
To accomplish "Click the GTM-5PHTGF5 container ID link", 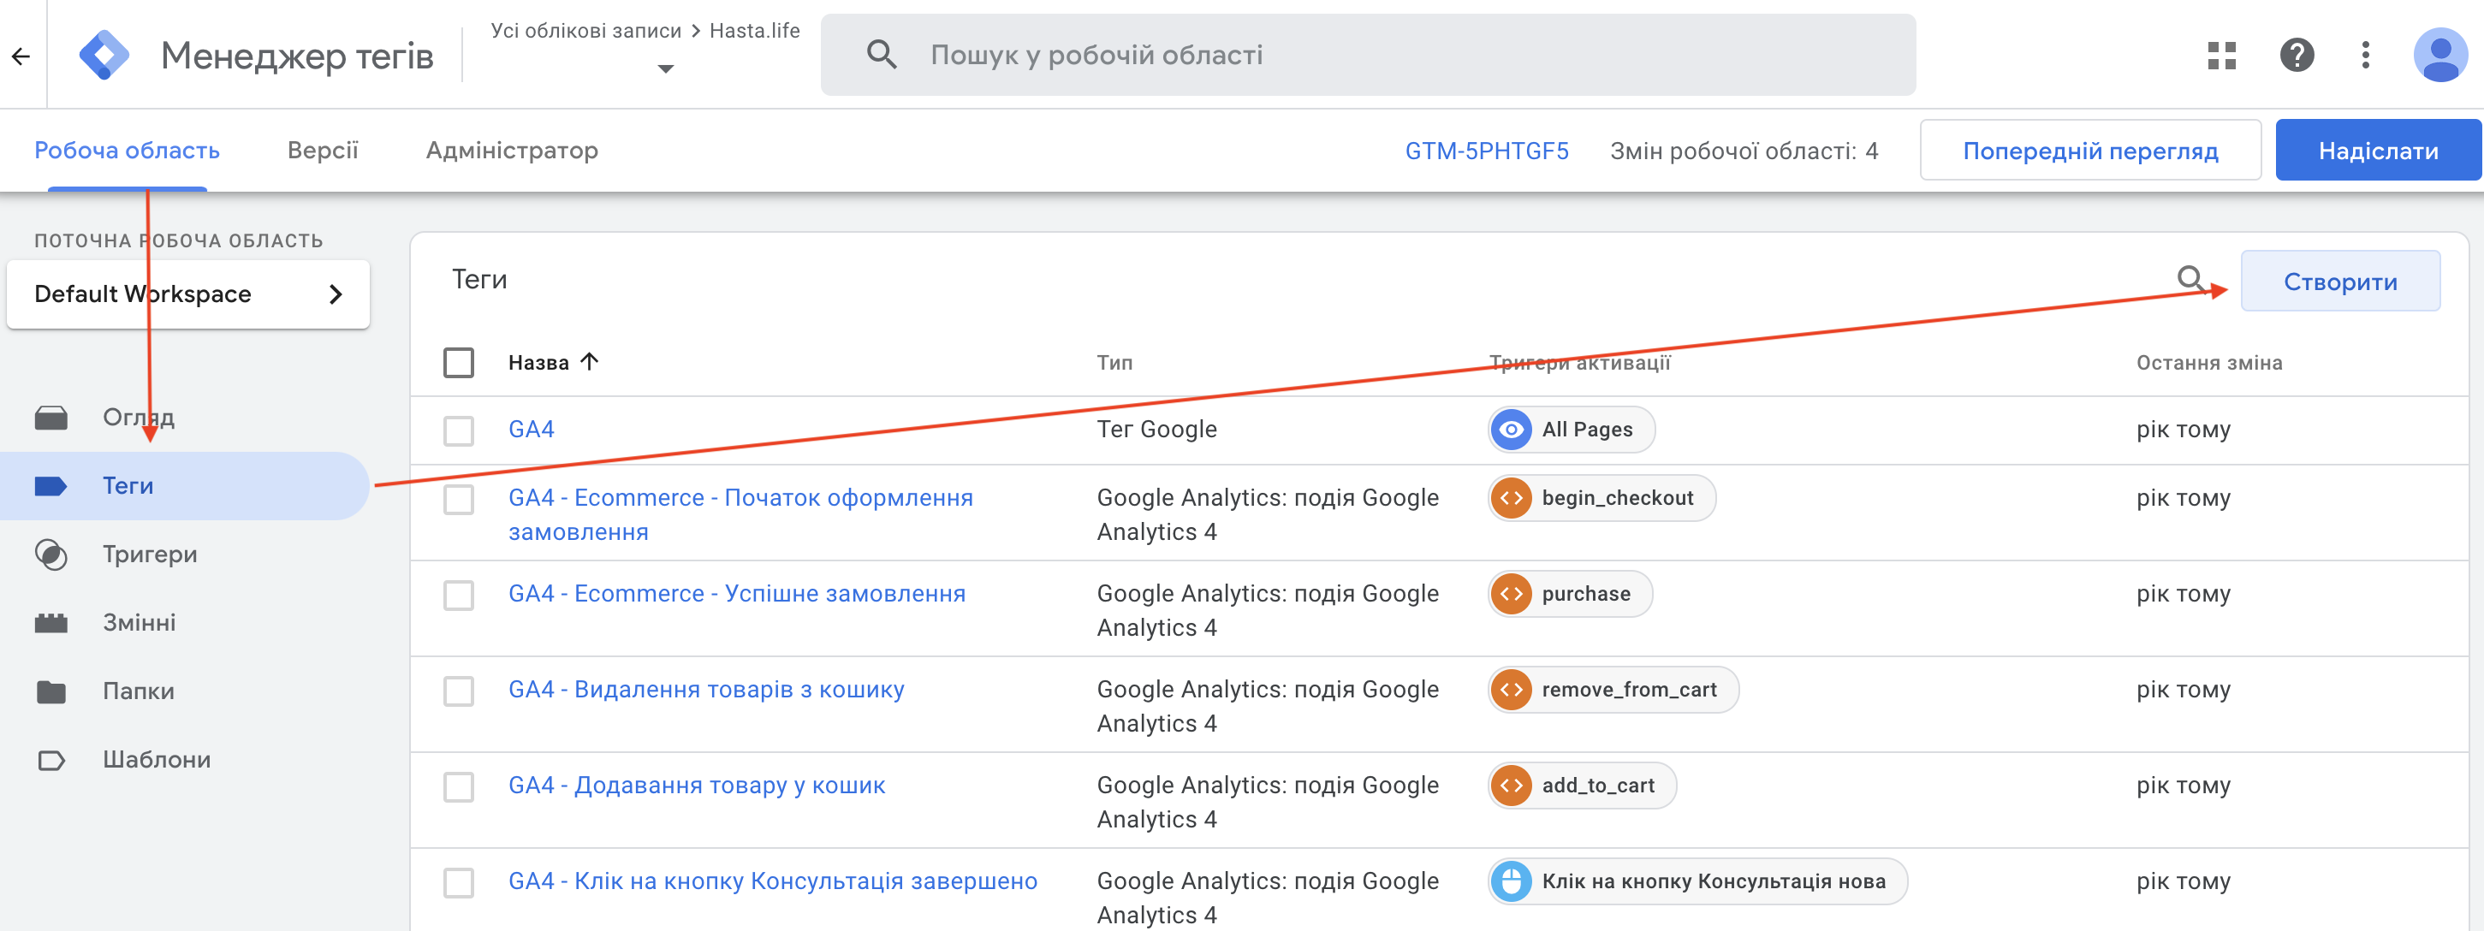I will [1486, 151].
